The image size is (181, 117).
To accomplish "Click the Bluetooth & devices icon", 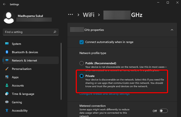I will 7,52.
